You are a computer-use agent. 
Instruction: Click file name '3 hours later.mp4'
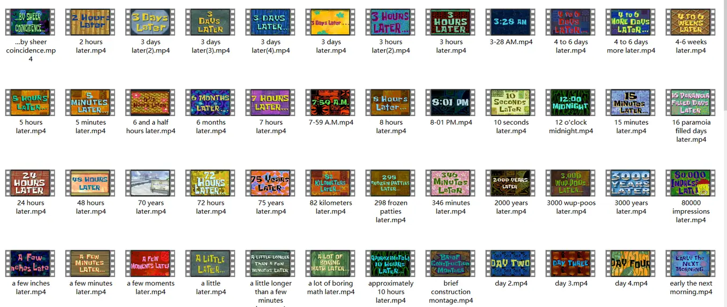pos(451,46)
